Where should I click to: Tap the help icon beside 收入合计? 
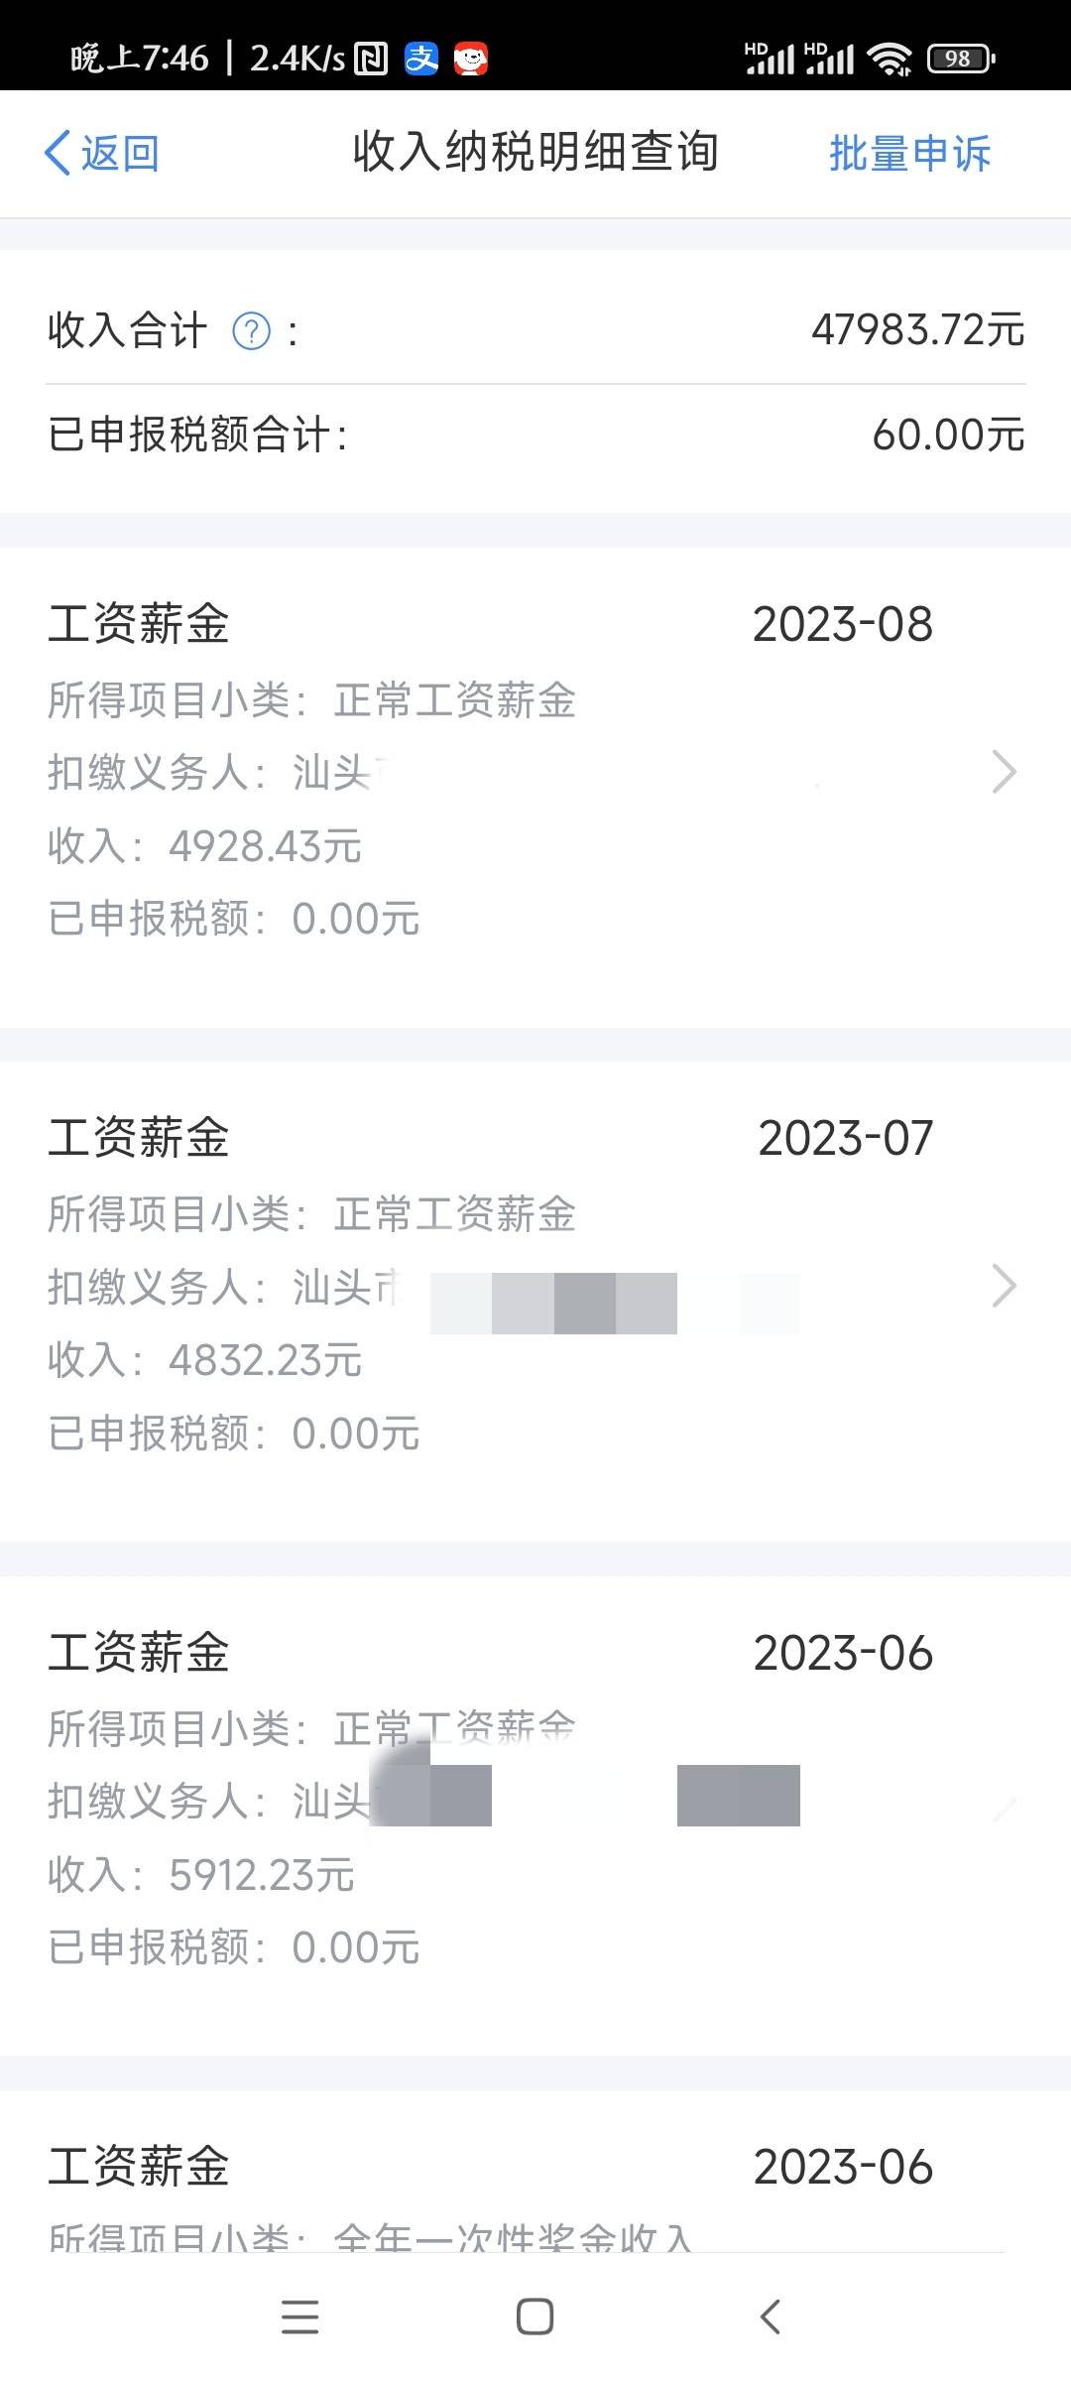[x=251, y=331]
